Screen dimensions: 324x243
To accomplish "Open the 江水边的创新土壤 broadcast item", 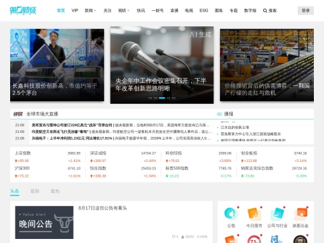I will coord(235,128).
